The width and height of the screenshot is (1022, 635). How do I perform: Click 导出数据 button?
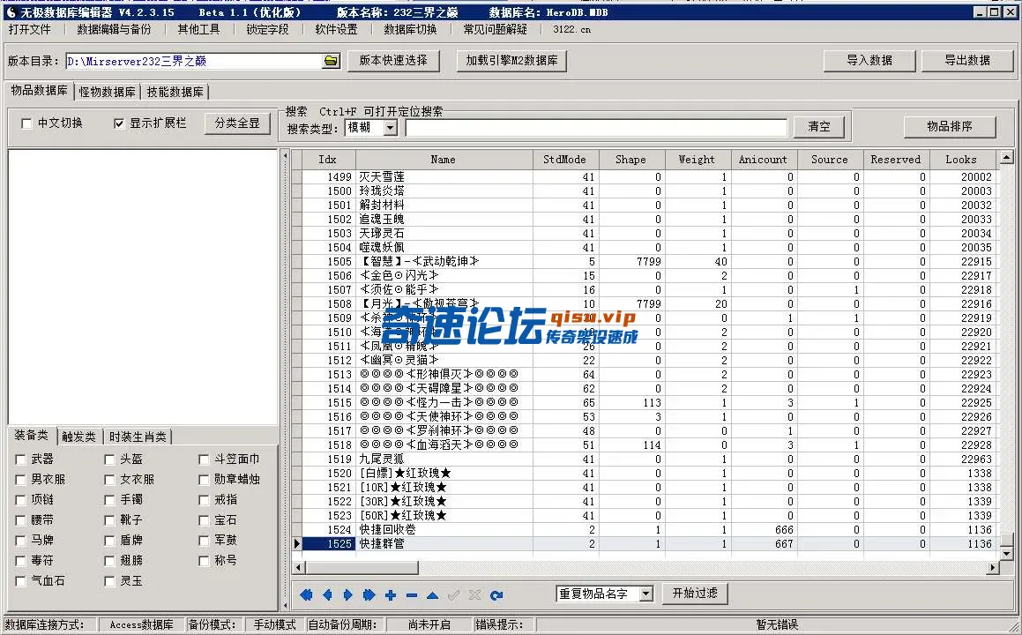[967, 61]
